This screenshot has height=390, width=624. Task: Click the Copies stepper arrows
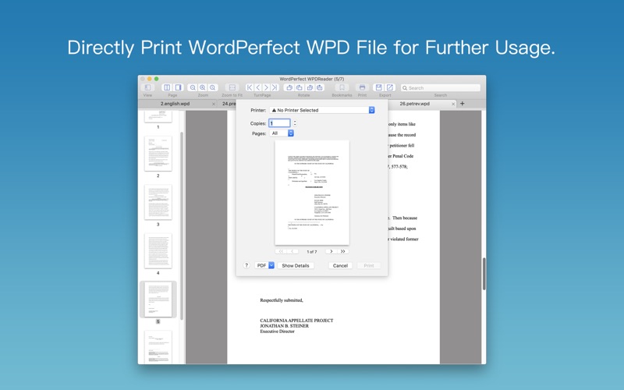295,123
